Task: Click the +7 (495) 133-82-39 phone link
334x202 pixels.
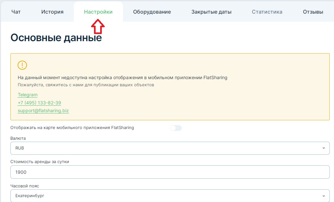Action: [39, 103]
